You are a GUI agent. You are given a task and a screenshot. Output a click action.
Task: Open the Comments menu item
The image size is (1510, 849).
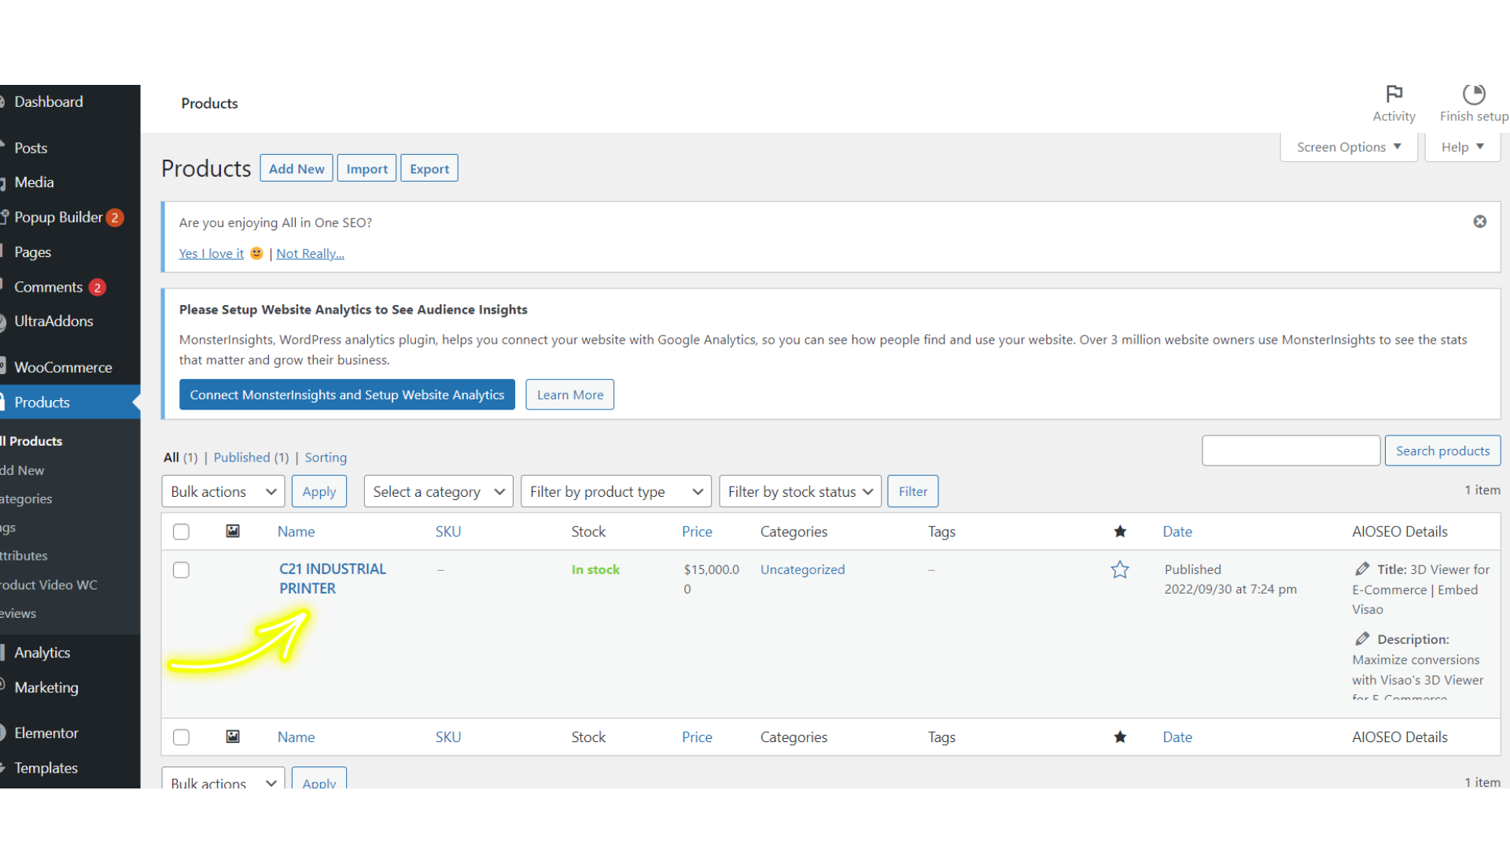[49, 287]
